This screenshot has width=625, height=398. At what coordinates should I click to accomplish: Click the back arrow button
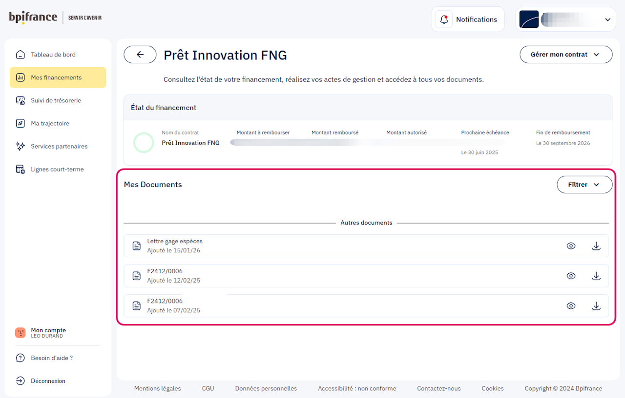140,55
